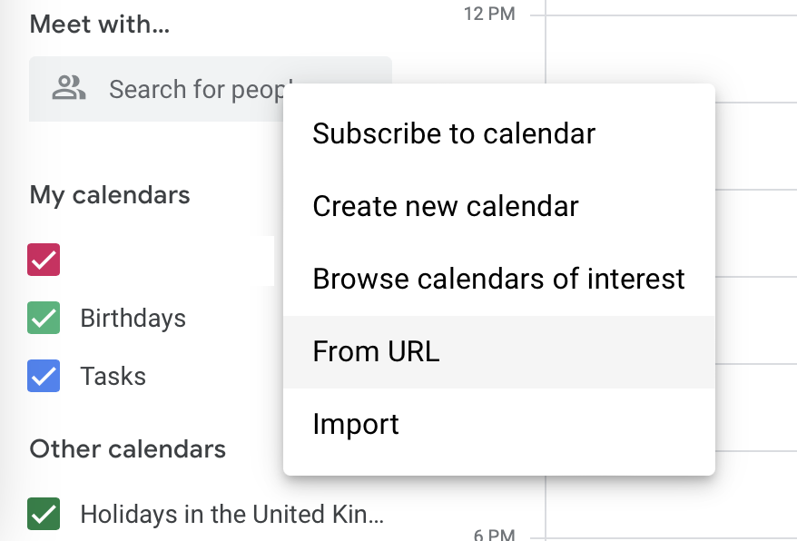The height and width of the screenshot is (541, 797).
Task: Click the people icon in search field
Action: [x=69, y=87]
